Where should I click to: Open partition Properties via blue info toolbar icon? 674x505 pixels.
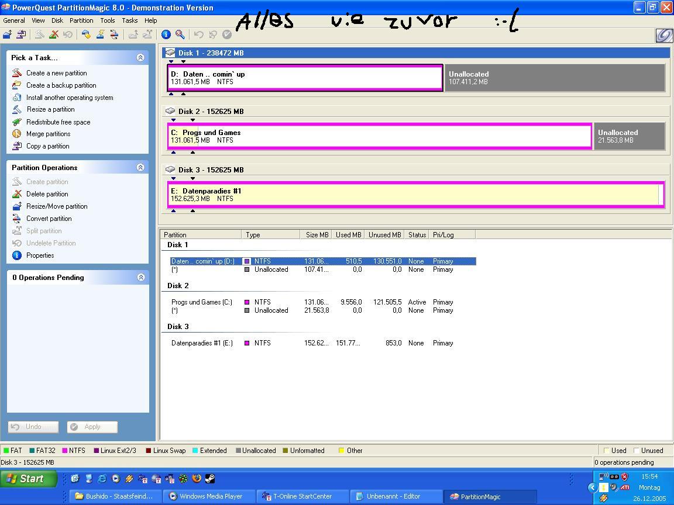[166, 34]
